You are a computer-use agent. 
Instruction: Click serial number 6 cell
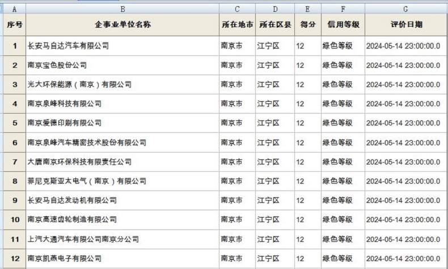(14, 142)
